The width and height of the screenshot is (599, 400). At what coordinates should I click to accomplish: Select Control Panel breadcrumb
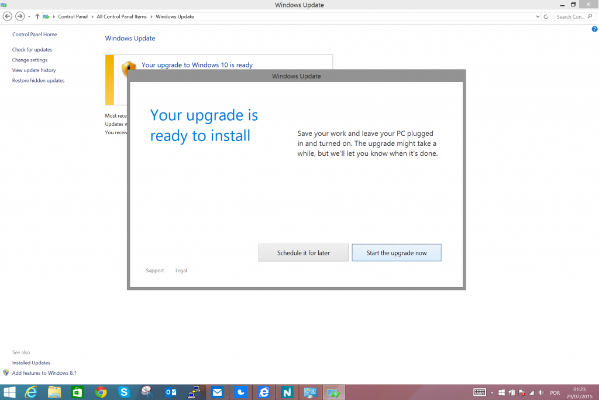(x=73, y=16)
